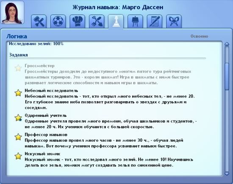Click the Гроссмейстер challenge title
233x184 pixels.
tap(39, 66)
